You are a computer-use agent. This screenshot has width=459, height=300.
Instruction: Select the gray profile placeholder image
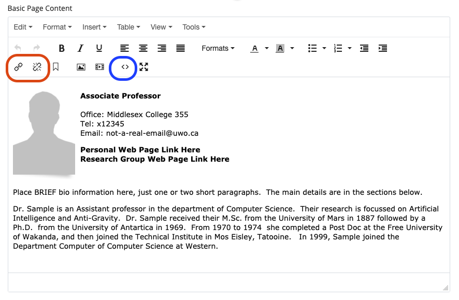click(x=44, y=133)
